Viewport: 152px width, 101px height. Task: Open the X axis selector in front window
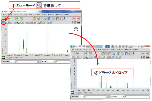click(81, 97)
